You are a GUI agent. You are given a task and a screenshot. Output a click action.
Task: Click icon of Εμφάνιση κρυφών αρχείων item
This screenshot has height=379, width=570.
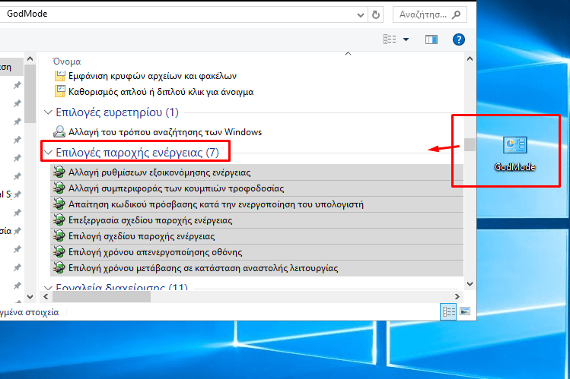coord(59,75)
